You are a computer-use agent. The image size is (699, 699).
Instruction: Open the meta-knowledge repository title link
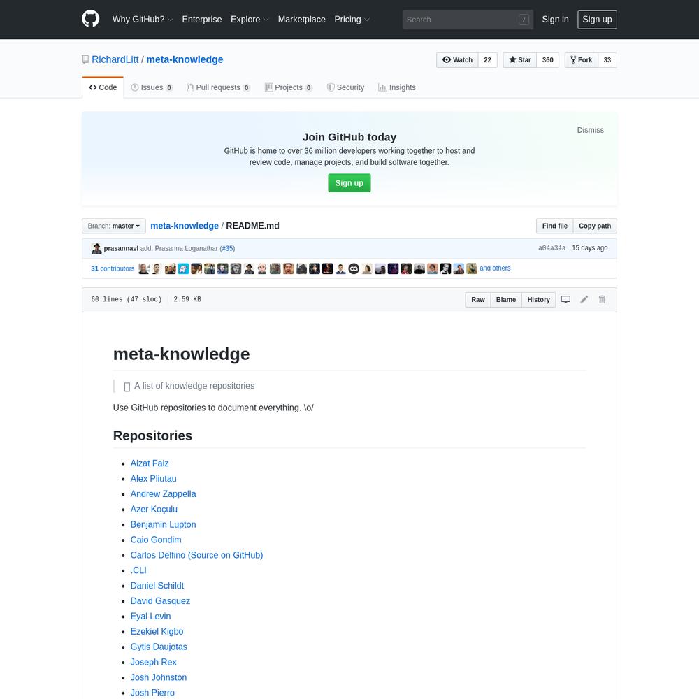pos(185,59)
